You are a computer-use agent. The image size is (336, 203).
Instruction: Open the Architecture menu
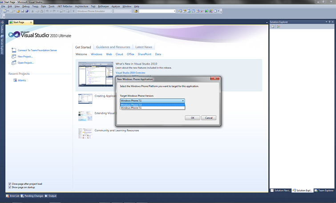81,6
